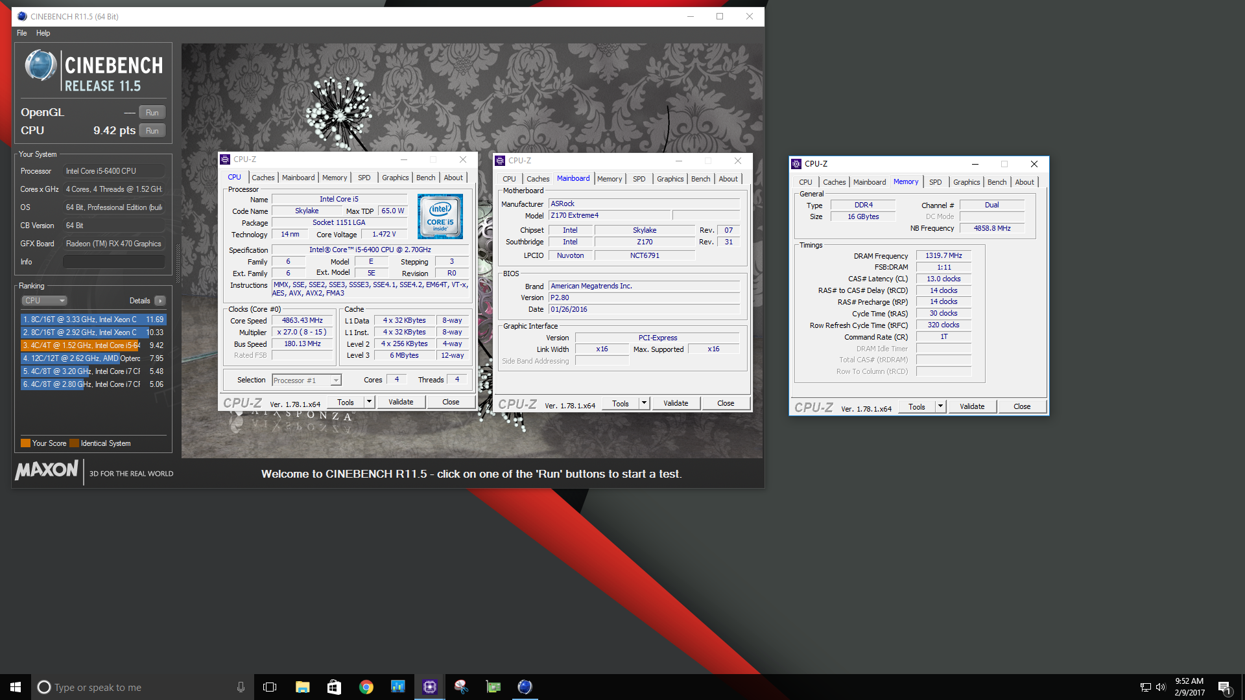Viewport: 1245px width, 700px height.
Task: Select ranking row 1 Xeon 3.33 GHz
Action: [93, 320]
